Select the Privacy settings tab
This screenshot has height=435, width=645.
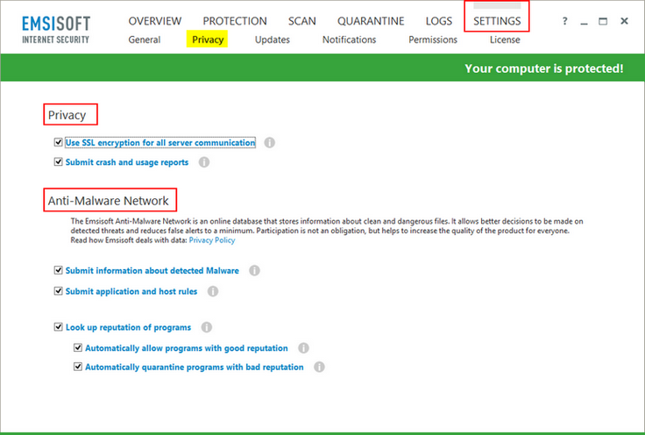point(208,39)
